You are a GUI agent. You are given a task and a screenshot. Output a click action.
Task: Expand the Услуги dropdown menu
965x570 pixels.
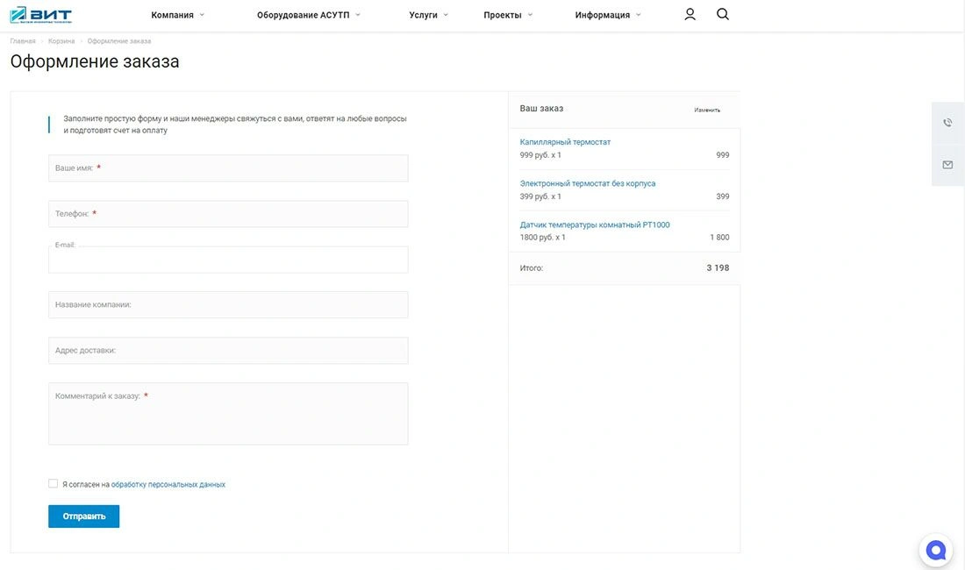point(428,15)
